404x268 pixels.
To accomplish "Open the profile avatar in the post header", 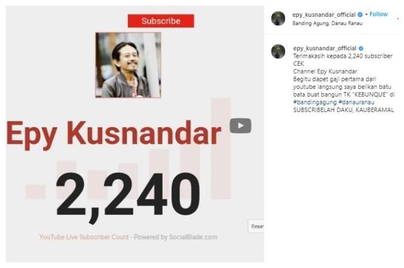I will (278, 18).
